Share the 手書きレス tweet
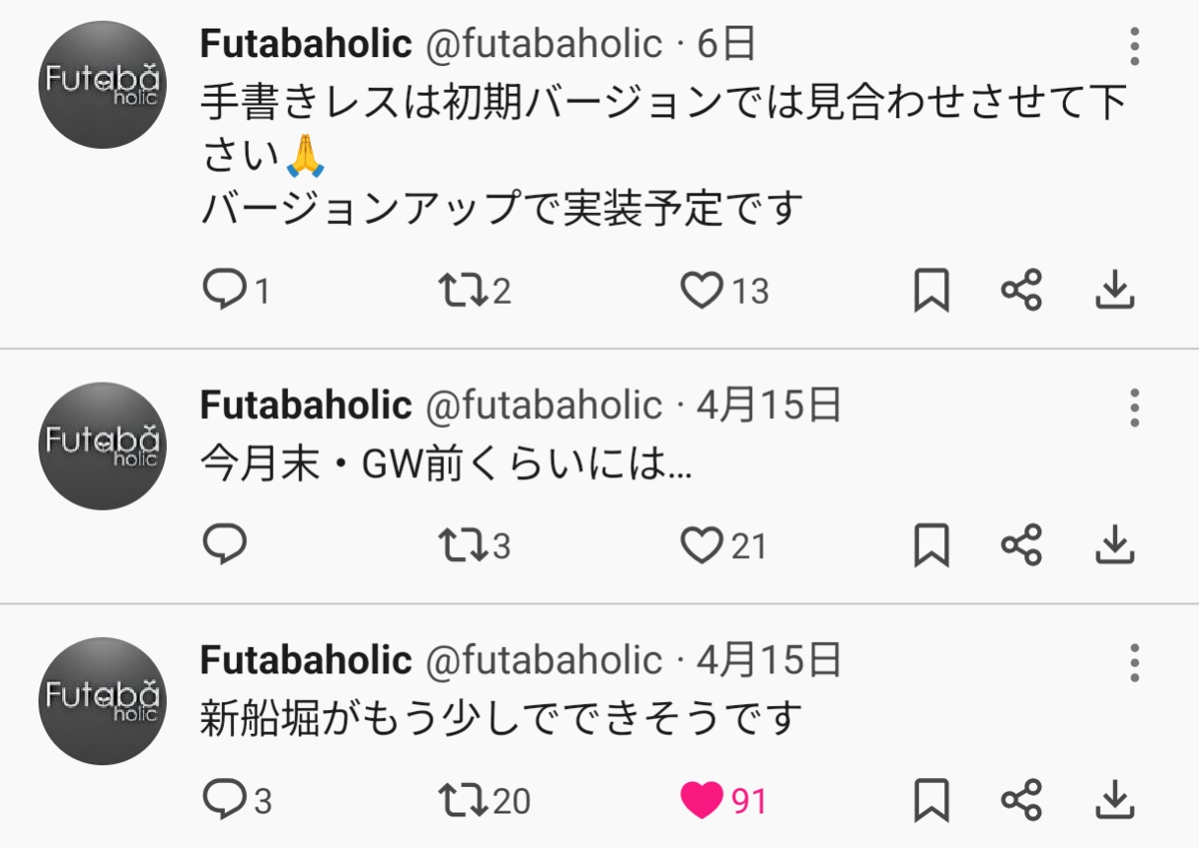Viewport: 1199px width, 848px height. point(1021,290)
